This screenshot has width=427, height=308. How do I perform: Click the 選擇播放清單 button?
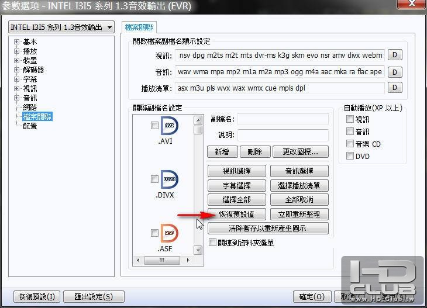click(x=299, y=186)
